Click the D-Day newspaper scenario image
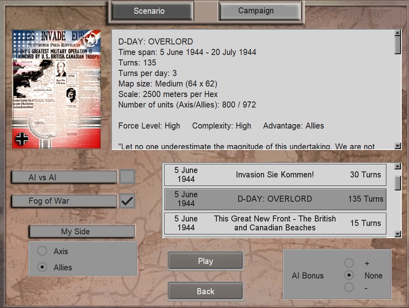Screen dimensions: 409x308 57,89
